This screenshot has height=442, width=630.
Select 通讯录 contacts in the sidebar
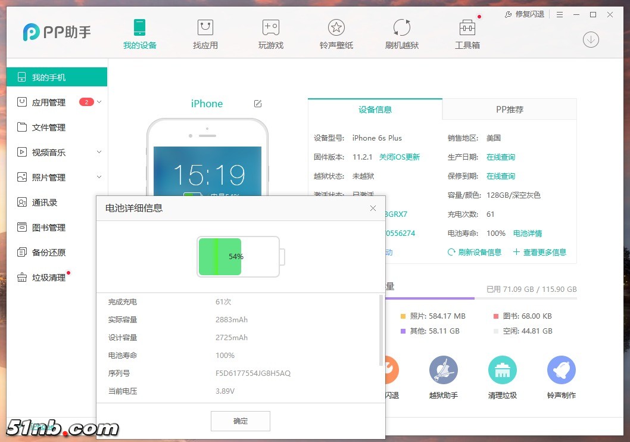(x=45, y=203)
